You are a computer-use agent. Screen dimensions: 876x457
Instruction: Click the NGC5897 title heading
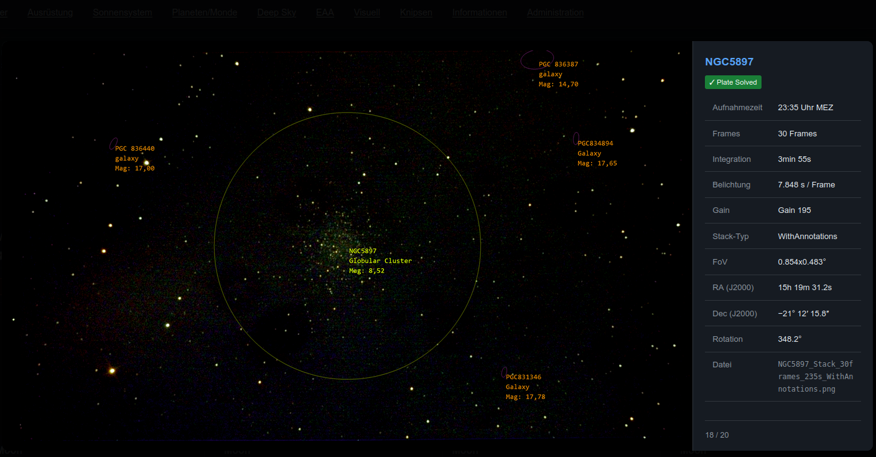(x=729, y=62)
